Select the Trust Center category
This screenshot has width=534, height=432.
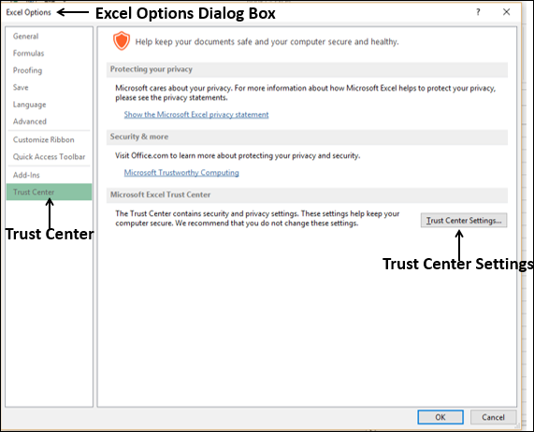[49, 192]
